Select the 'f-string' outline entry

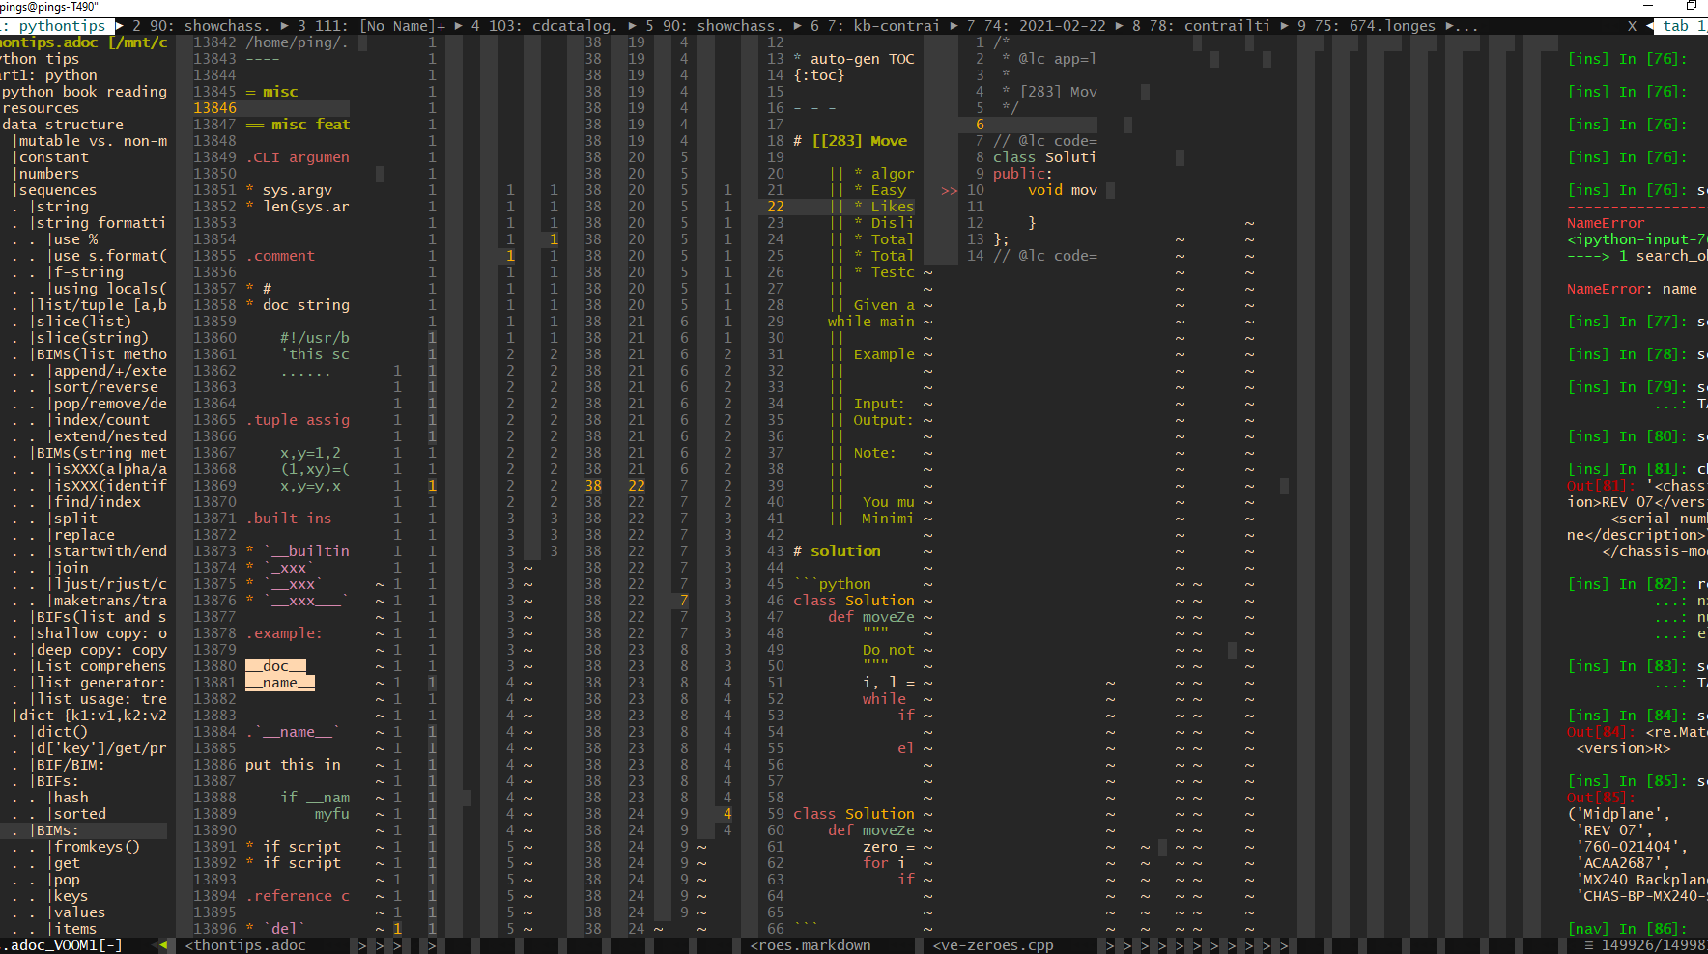pyautogui.click(x=89, y=272)
